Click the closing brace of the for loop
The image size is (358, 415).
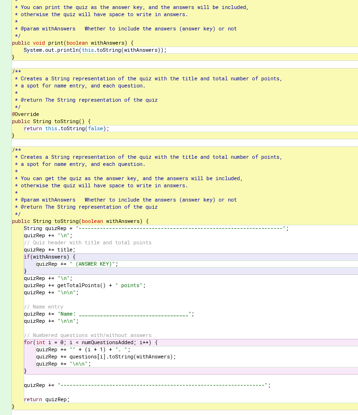pyautogui.click(x=25, y=371)
